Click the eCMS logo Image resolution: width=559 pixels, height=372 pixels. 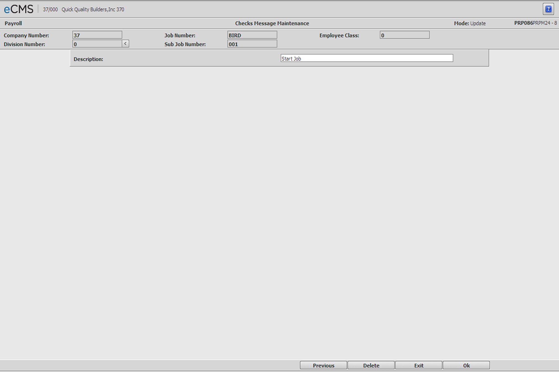pos(18,9)
